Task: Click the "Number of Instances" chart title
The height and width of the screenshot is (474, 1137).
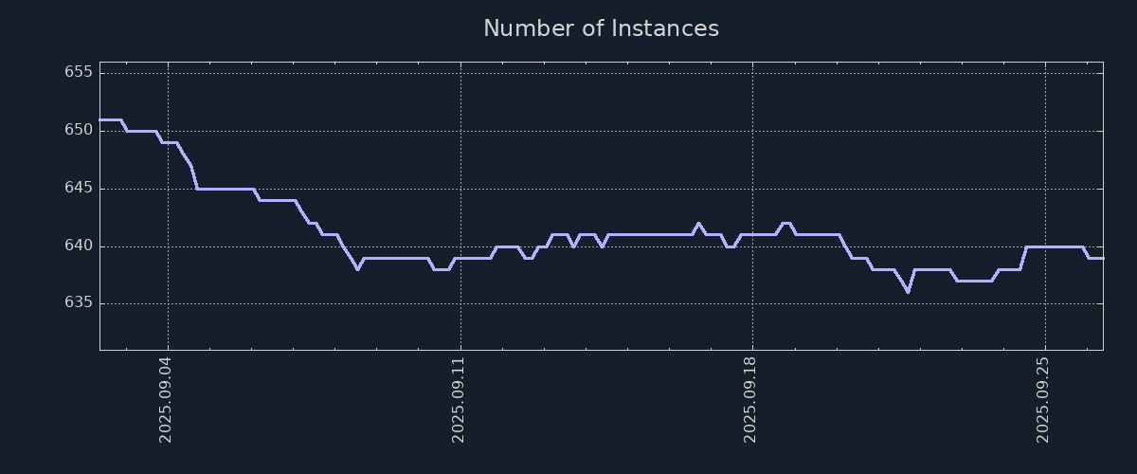Action: pyautogui.click(x=601, y=28)
